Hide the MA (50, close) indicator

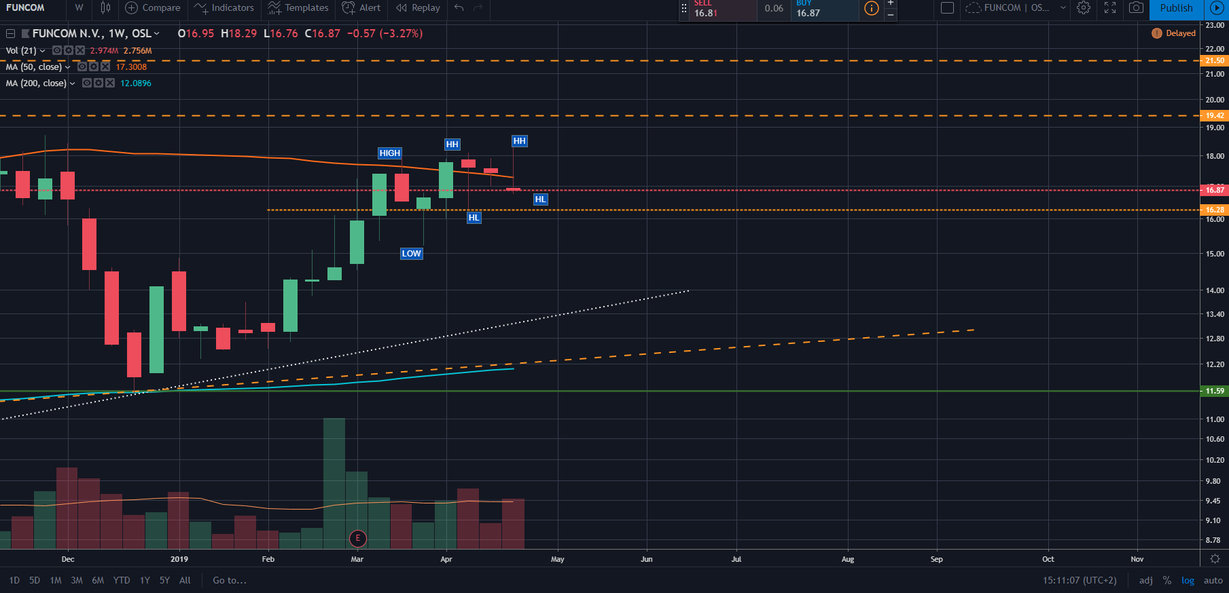[82, 66]
